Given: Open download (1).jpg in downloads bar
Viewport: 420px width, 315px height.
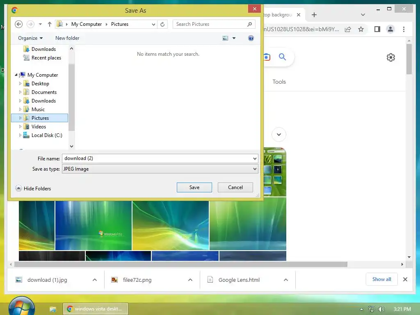Looking at the screenshot, I should click(47, 280).
